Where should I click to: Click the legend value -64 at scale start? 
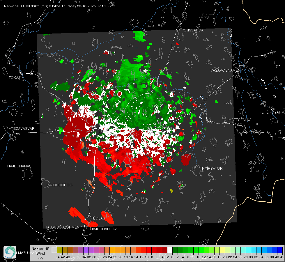(57, 257)
